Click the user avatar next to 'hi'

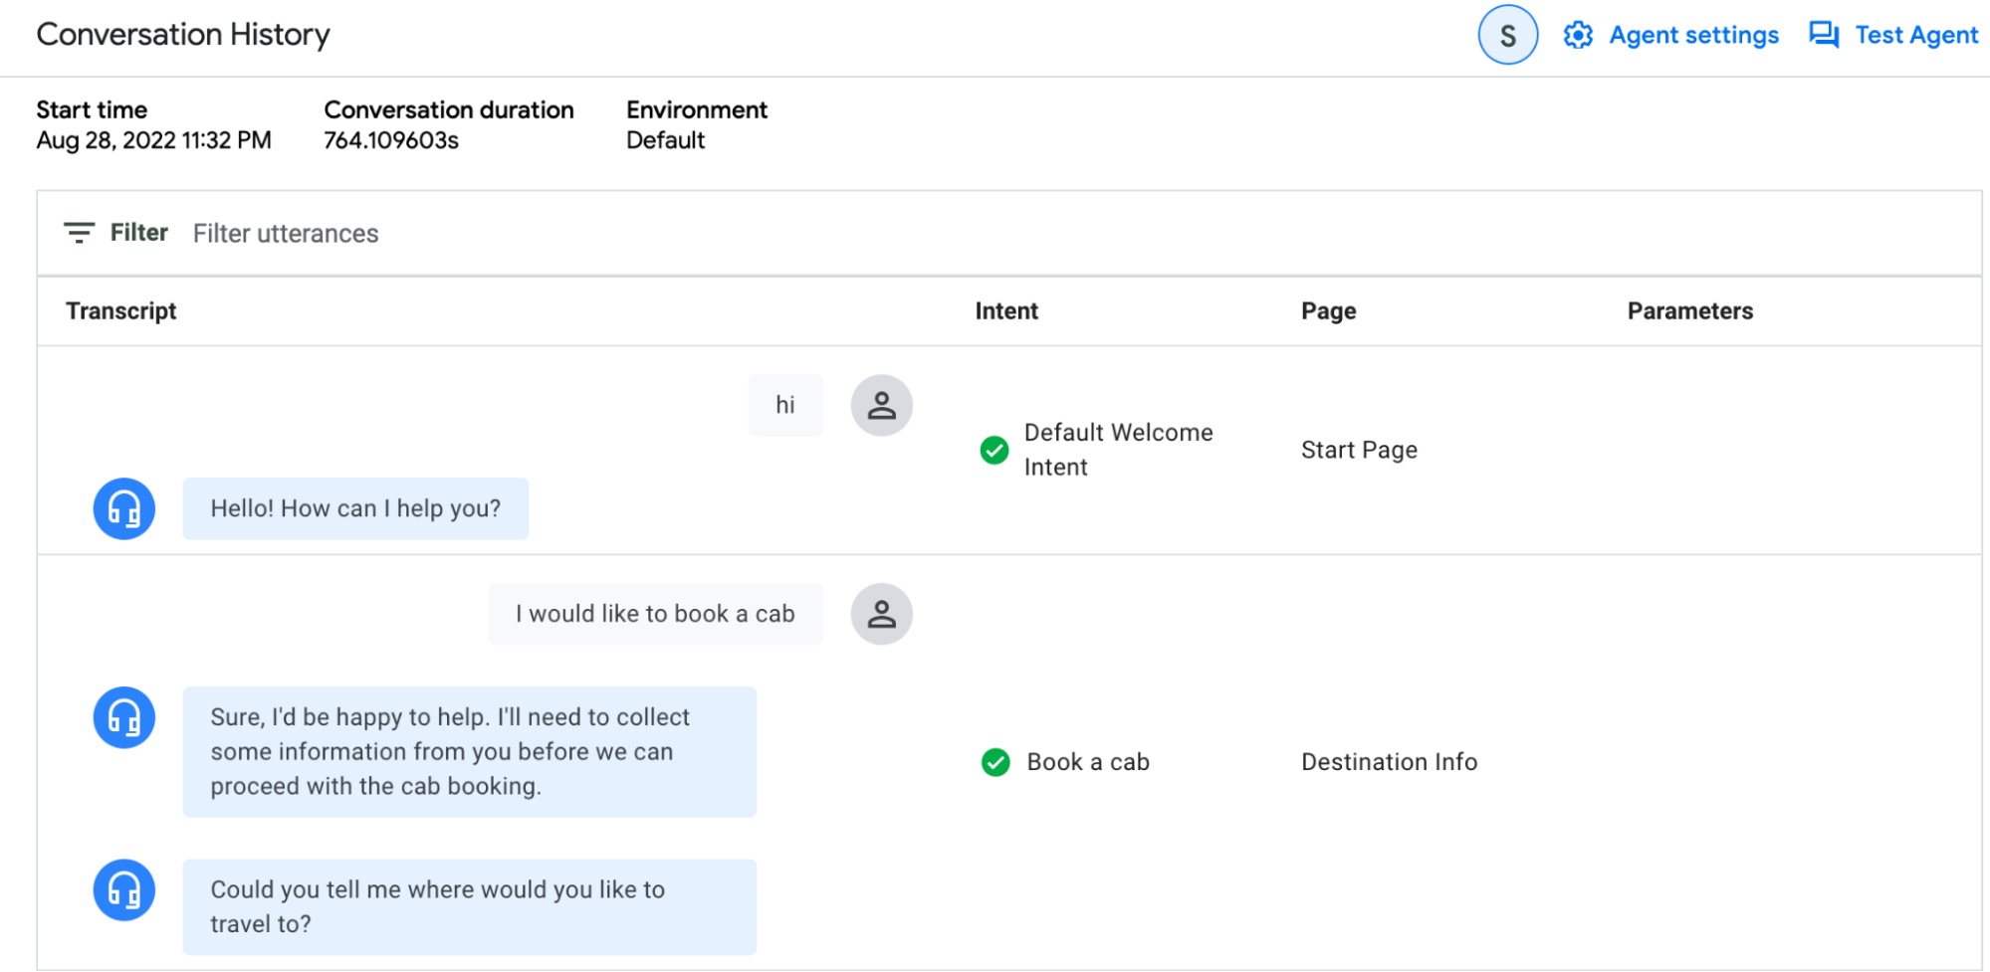(880, 405)
